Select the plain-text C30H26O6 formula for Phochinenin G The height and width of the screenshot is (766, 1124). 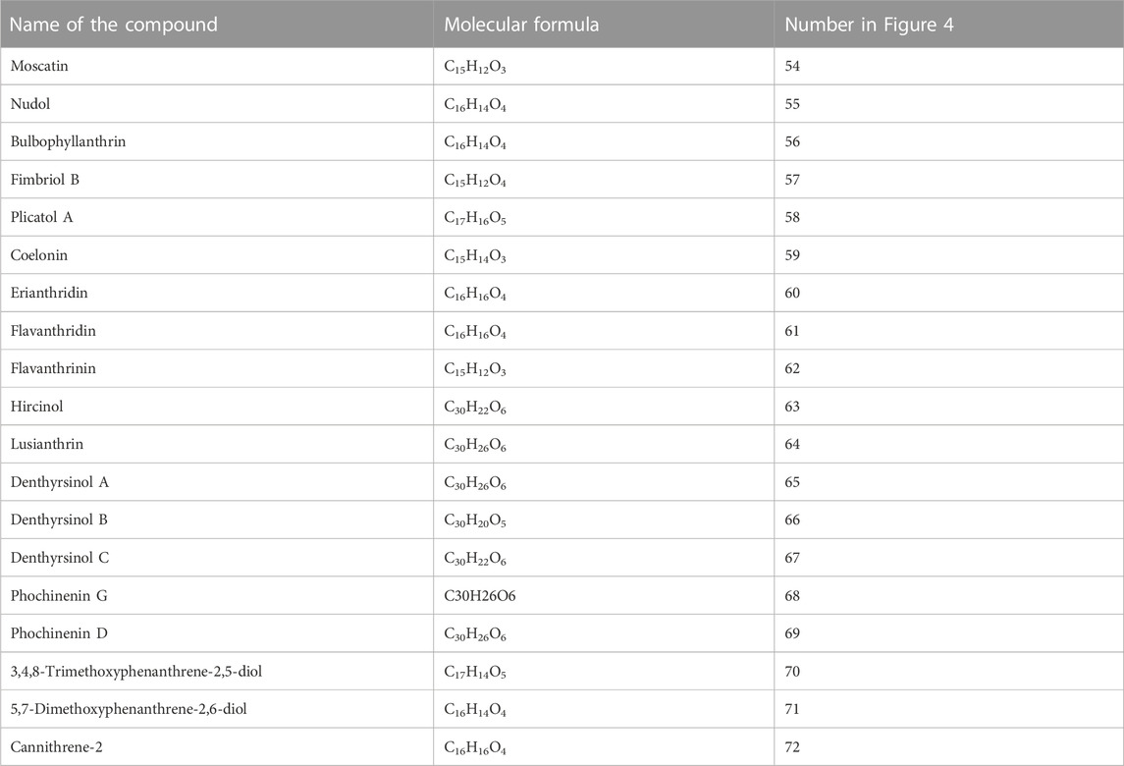(x=480, y=596)
